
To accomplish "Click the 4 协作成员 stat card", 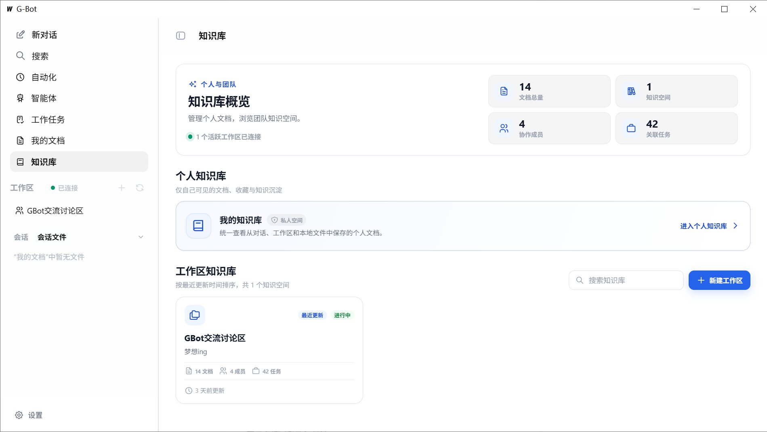I will coord(549,128).
